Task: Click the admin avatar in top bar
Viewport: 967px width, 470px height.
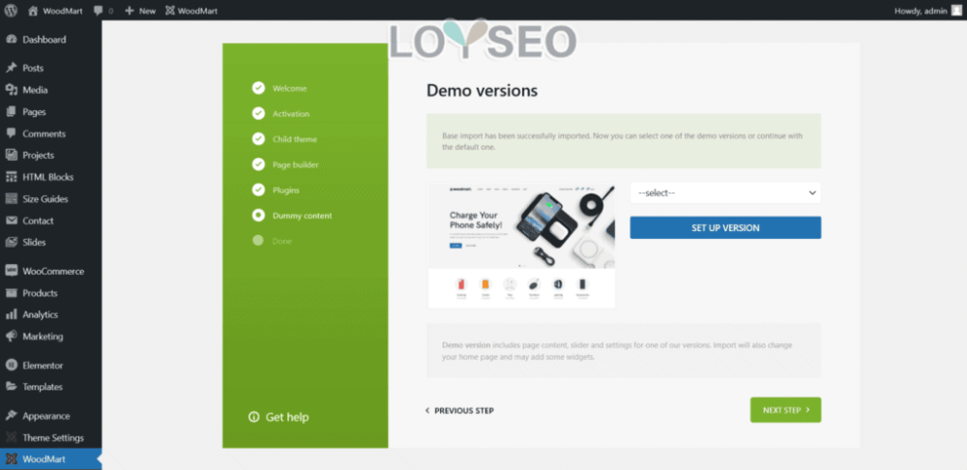Action: 956,10
